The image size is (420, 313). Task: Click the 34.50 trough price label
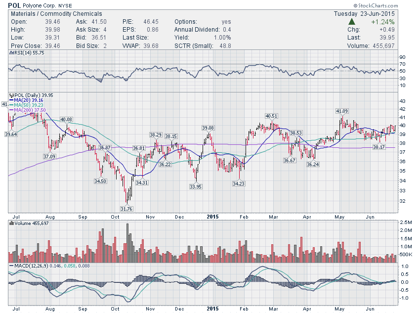tap(100, 181)
